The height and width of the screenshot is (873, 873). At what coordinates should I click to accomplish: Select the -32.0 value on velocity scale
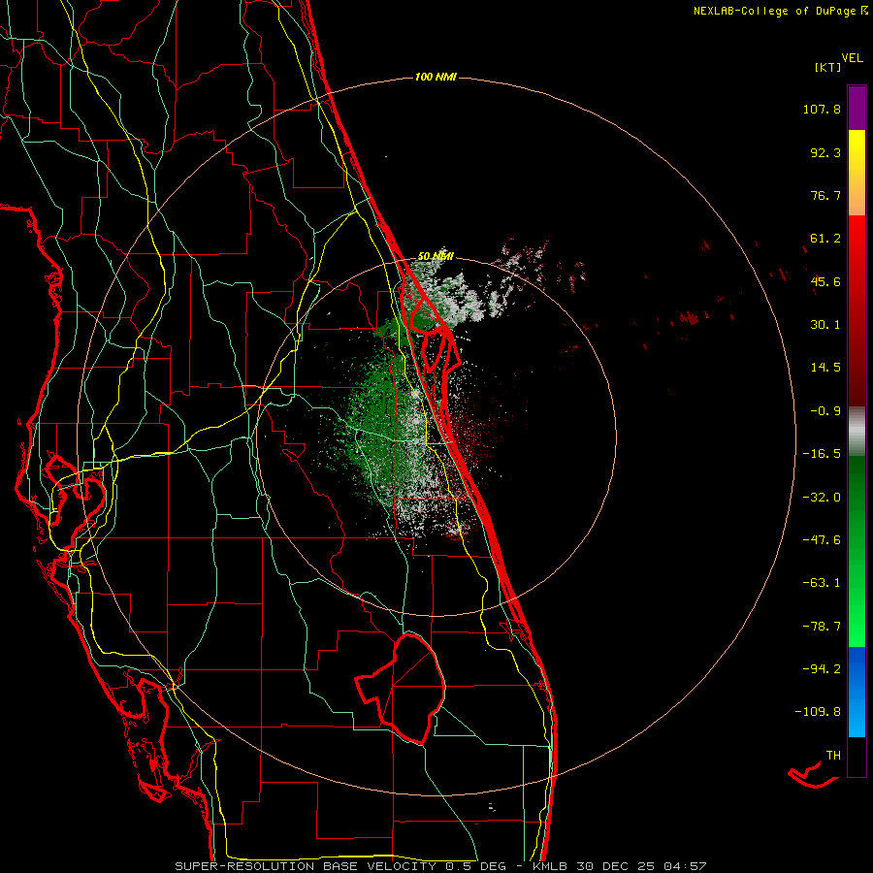pyautogui.click(x=822, y=498)
